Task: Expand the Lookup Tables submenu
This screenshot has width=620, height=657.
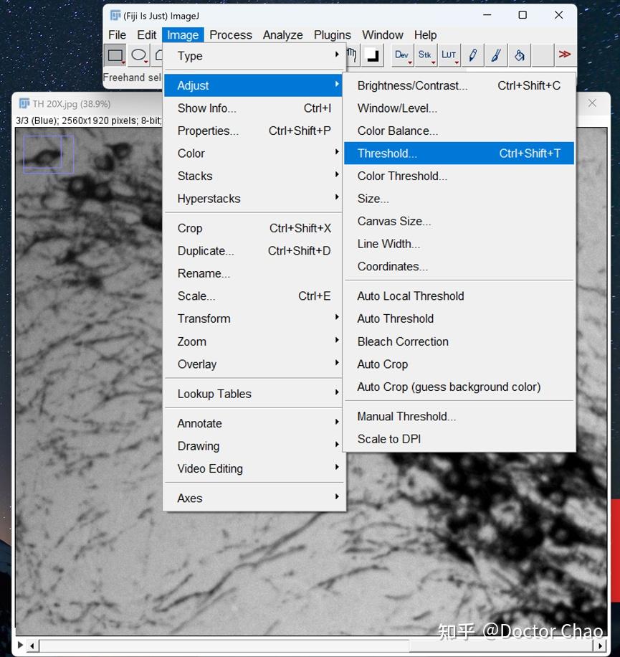Action: [x=214, y=393]
